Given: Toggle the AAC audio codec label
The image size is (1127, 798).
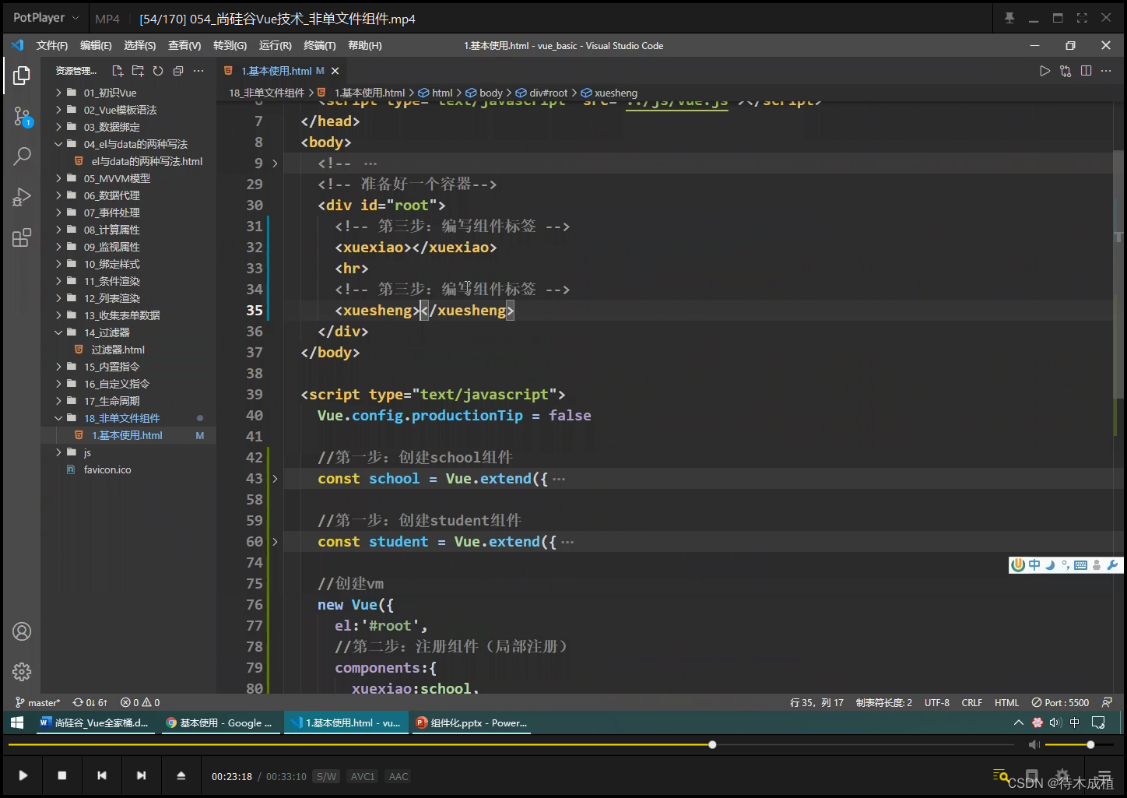Looking at the screenshot, I should click(398, 776).
